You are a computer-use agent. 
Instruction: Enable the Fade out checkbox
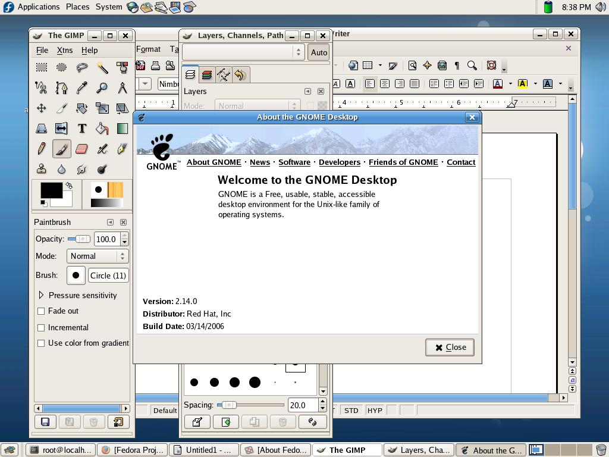(x=41, y=311)
